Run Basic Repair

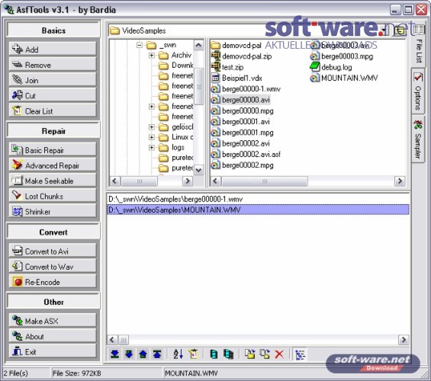click(53, 150)
